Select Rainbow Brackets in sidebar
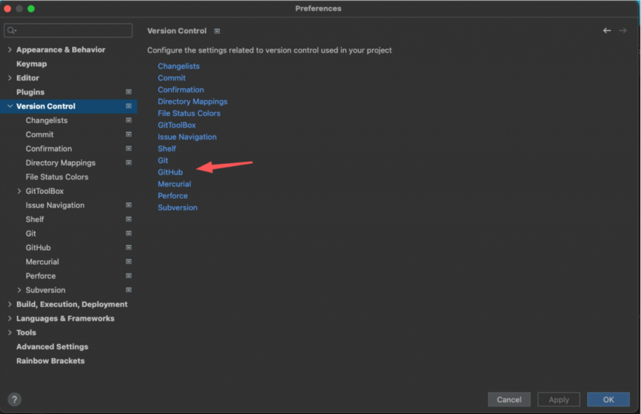The image size is (641, 414). point(50,361)
